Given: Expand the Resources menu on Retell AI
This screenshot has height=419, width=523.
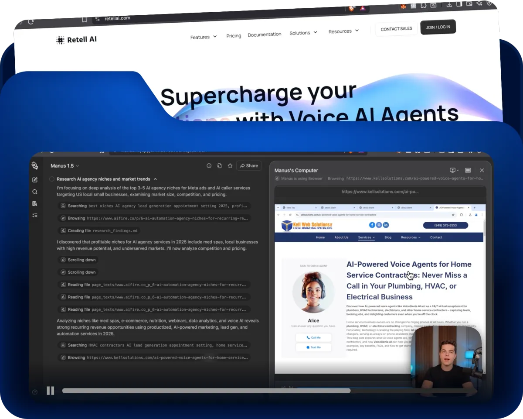Looking at the screenshot, I should pos(344,31).
